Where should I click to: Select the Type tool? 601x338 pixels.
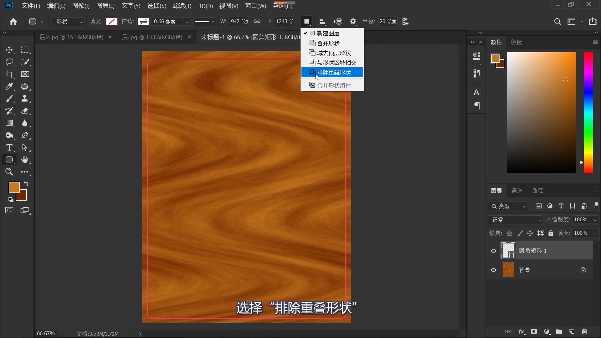pos(9,147)
